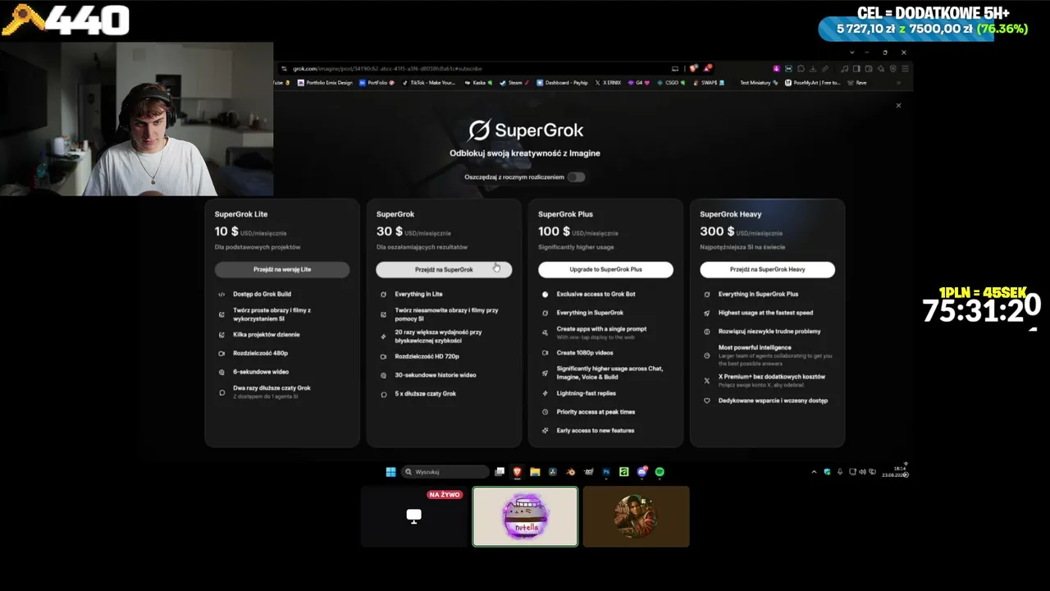This screenshot has height=591, width=1050.
Task: Open the Dashboard - Payhip bookmark
Action: (x=562, y=83)
